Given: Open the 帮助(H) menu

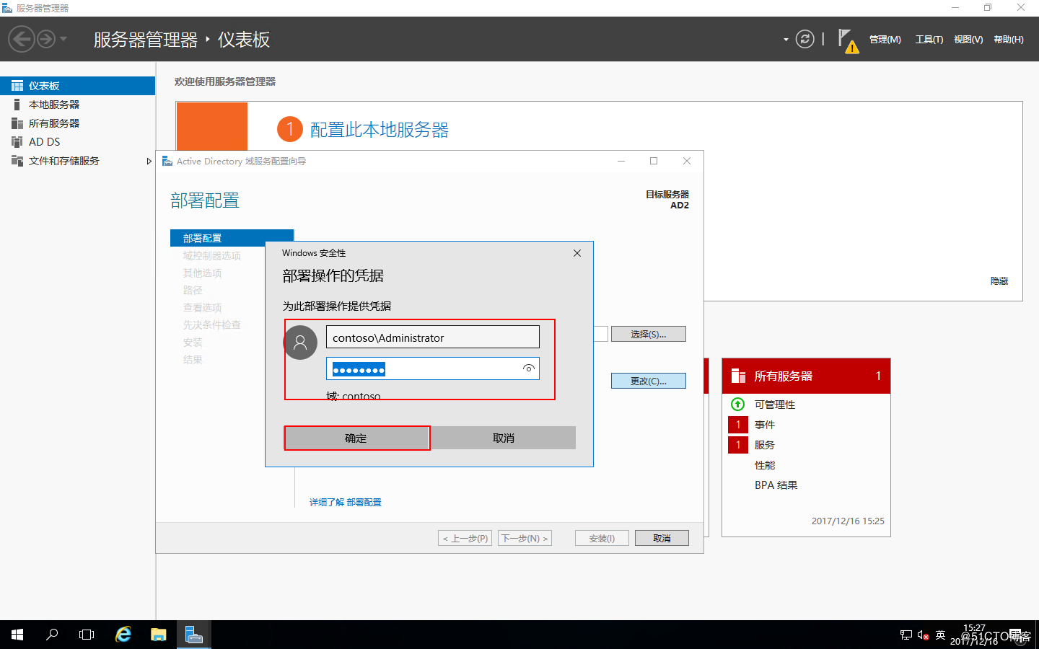Looking at the screenshot, I should (x=1009, y=40).
